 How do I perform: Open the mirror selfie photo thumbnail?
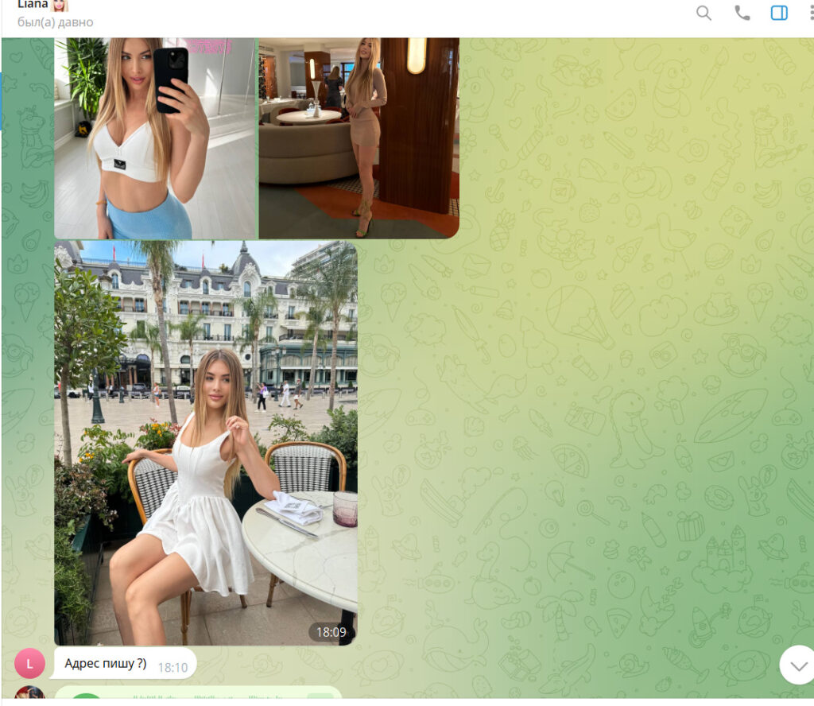tap(155, 138)
